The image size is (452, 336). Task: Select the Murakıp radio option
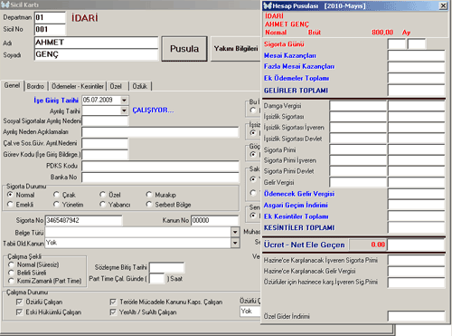click(149, 195)
